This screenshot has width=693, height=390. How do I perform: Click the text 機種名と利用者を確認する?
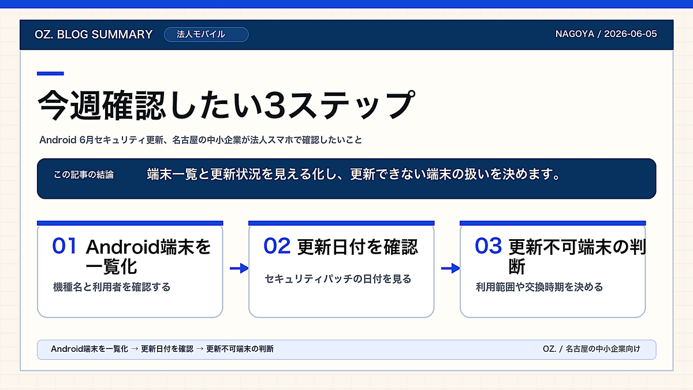[x=111, y=287]
